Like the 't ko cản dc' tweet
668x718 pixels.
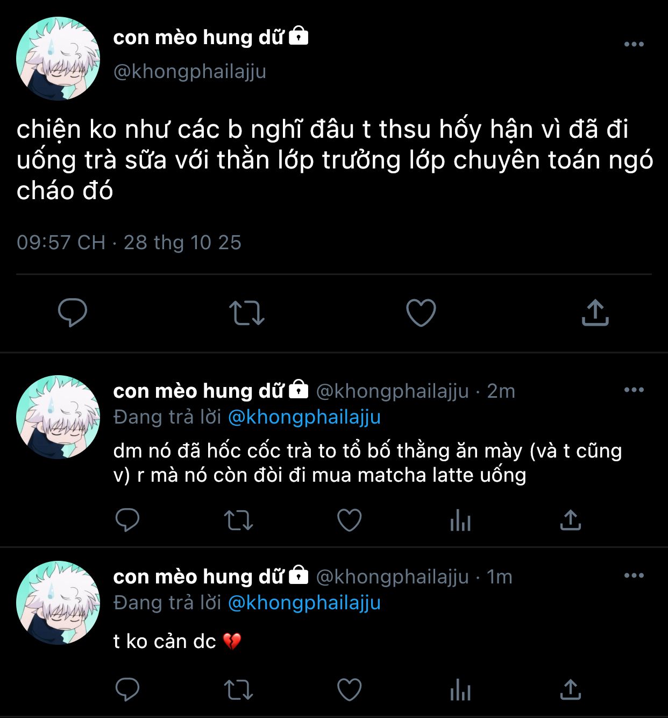coord(349,689)
